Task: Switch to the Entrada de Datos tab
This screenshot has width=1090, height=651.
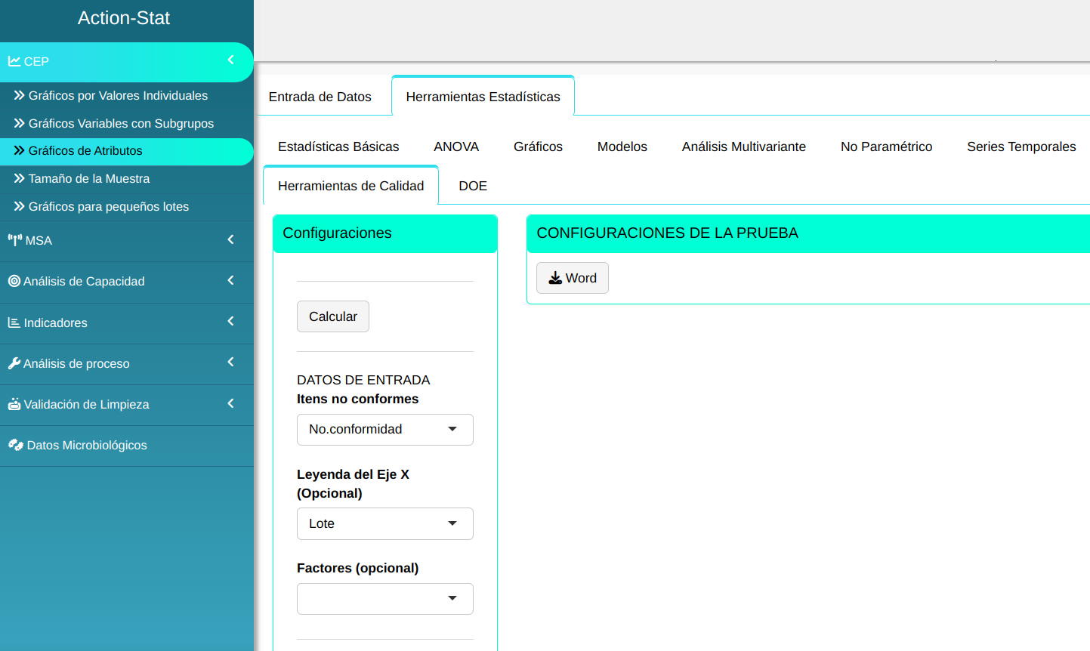Action: (x=320, y=97)
